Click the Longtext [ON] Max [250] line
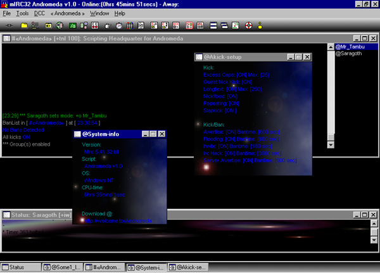This screenshot has height=273, width=380. tap(232, 89)
